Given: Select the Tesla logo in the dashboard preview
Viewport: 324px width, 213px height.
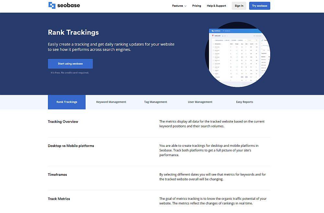Looking at the screenshot, I should click(x=213, y=36).
